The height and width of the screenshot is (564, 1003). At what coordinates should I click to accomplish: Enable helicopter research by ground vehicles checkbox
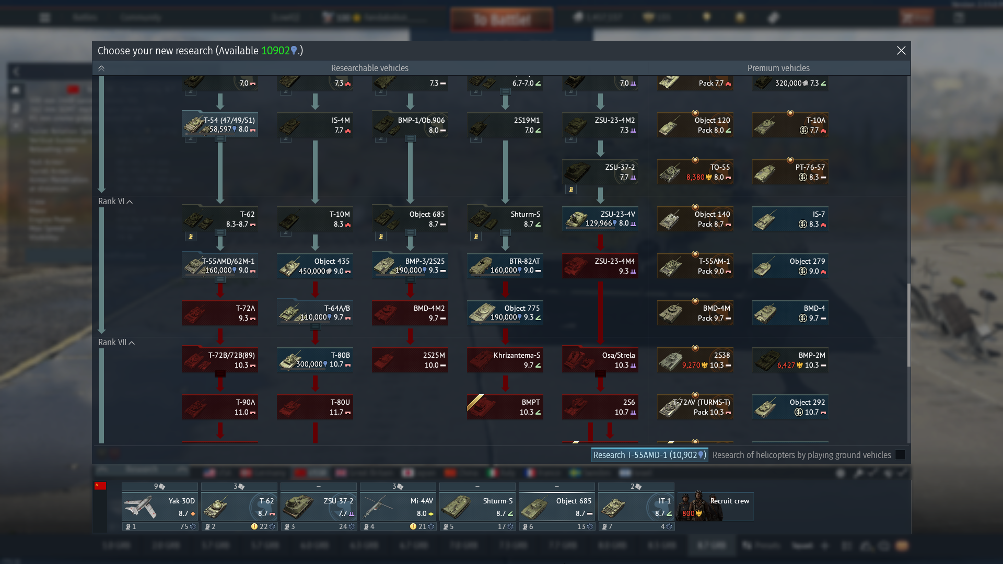(x=900, y=455)
